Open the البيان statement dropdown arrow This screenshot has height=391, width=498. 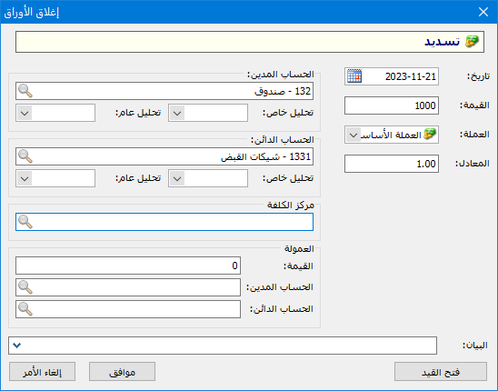point(17,346)
